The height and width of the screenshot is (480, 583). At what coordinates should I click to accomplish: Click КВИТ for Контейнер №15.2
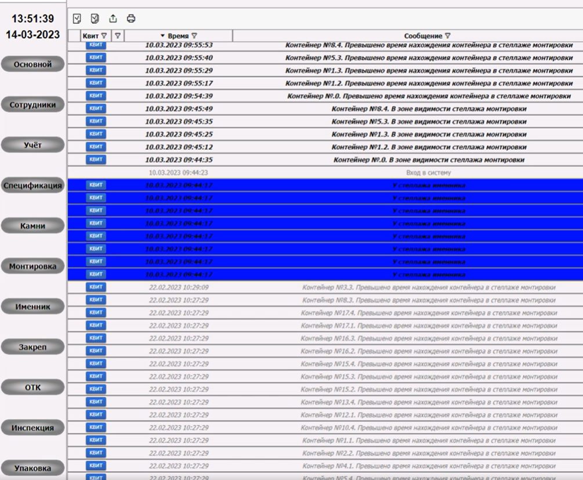[96, 389]
